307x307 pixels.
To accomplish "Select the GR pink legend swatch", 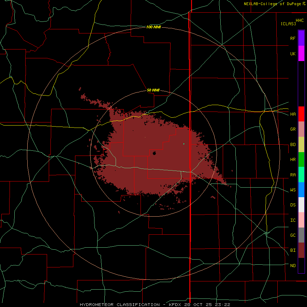I will coord(301,129).
